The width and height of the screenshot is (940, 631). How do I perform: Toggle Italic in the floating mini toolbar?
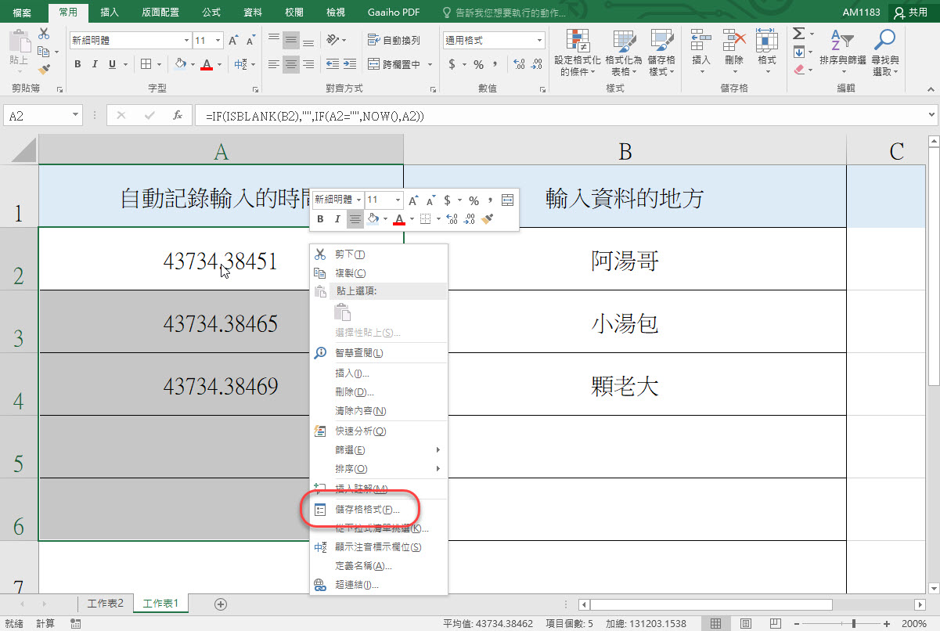click(x=337, y=219)
